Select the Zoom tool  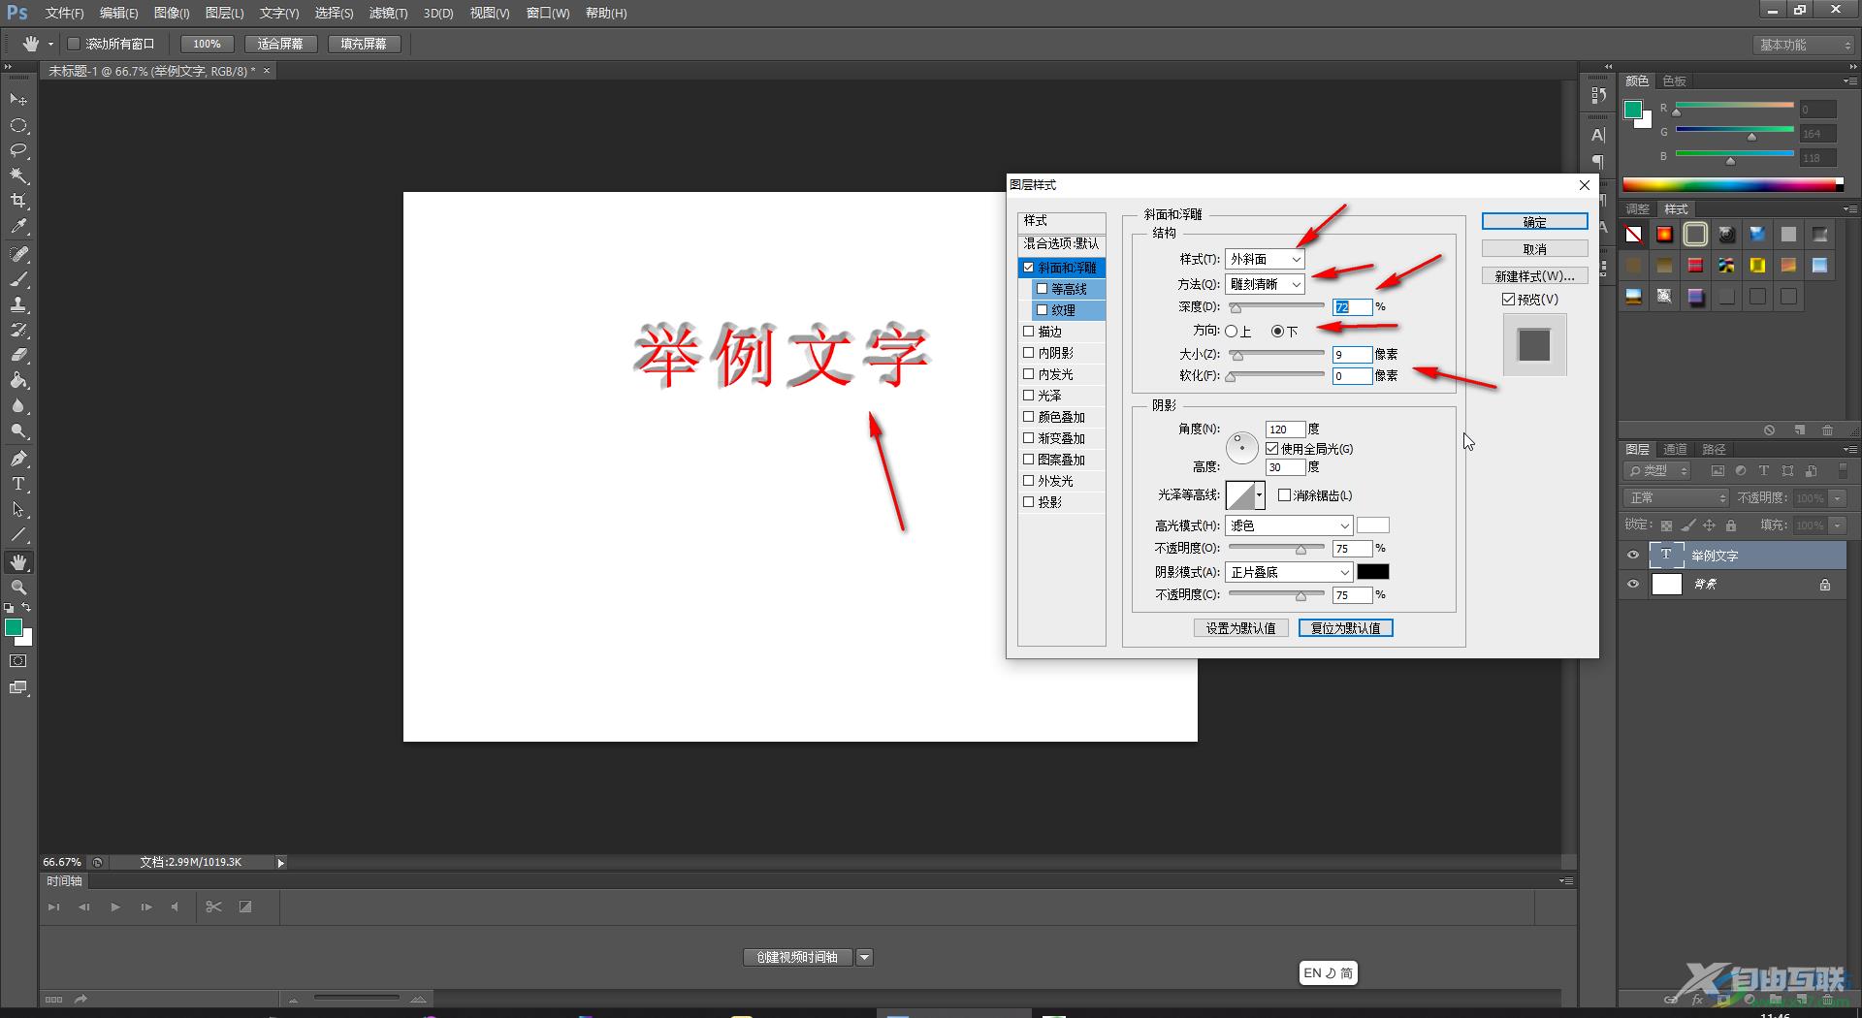(18, 588)
